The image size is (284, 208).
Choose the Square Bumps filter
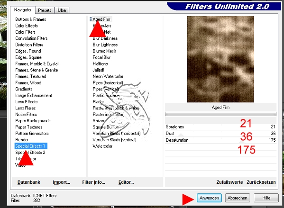106,127
